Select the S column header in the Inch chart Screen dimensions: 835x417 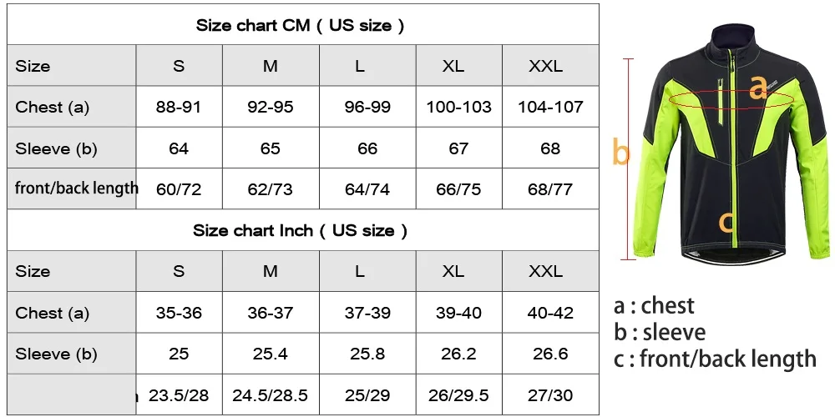(179, 271)
